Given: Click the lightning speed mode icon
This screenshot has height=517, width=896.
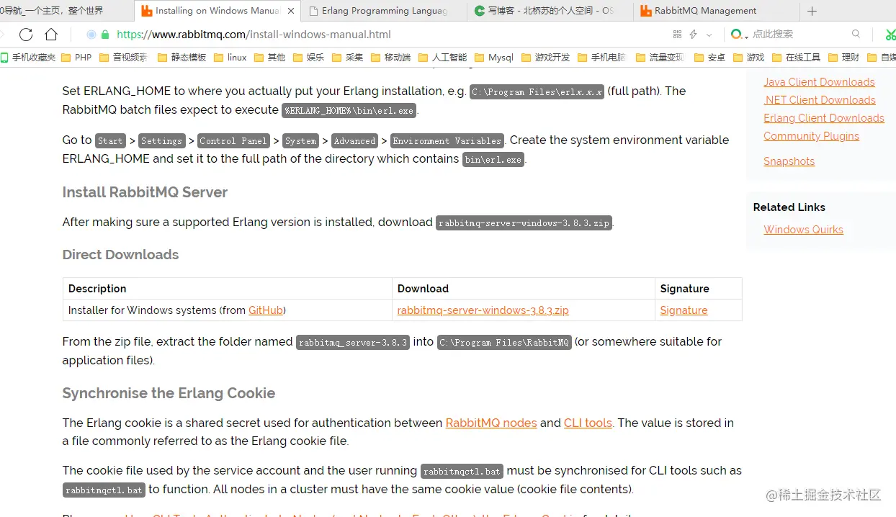Looking at the screenshot, I should (x=693, y=35).
